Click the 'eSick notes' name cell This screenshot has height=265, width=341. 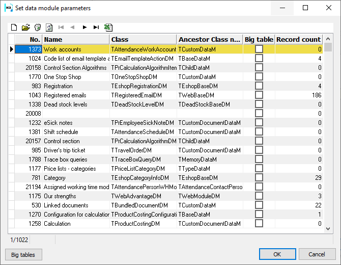pos(76,123)
